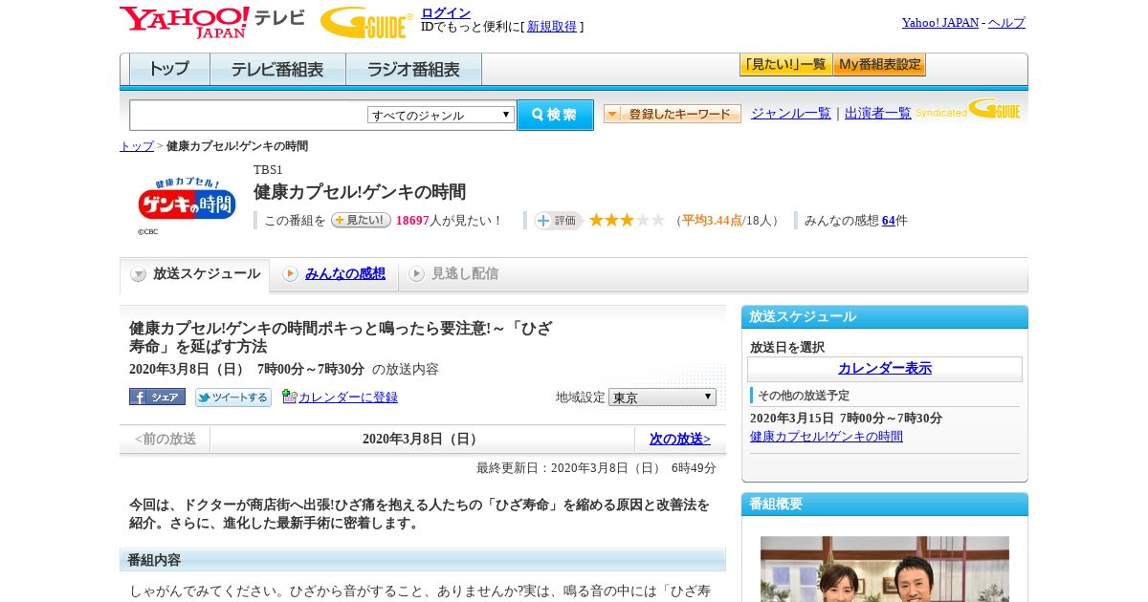Click the 平均3.44点 rating text
1148x602 pixels.
coord(713,221)
